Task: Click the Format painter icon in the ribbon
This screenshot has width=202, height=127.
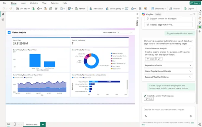Action: point(11,9)
